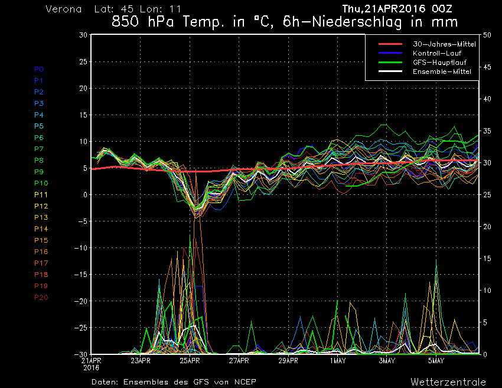Click the 23APR x-axis date label
502x388 pixels.
coord(141,361)
